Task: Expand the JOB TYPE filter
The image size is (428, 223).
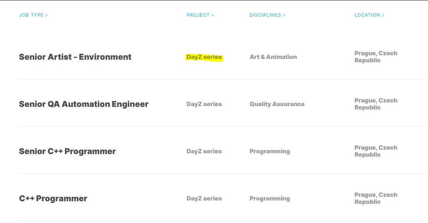Action: tap(33, 15)
